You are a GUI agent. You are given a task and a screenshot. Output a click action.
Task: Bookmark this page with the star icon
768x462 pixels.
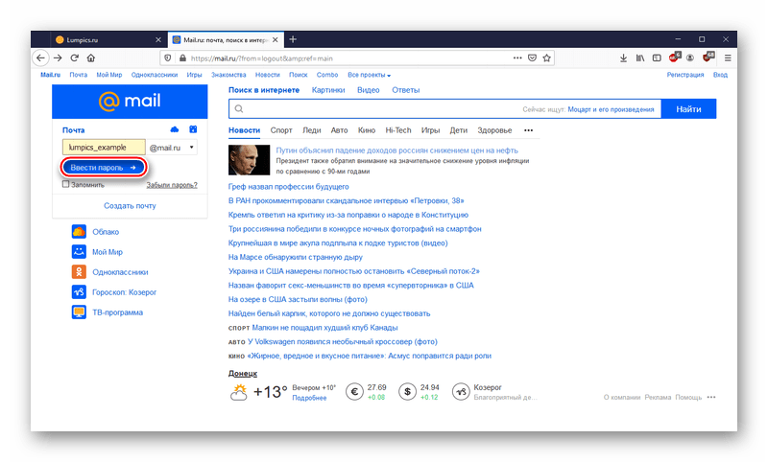[546, 58]
